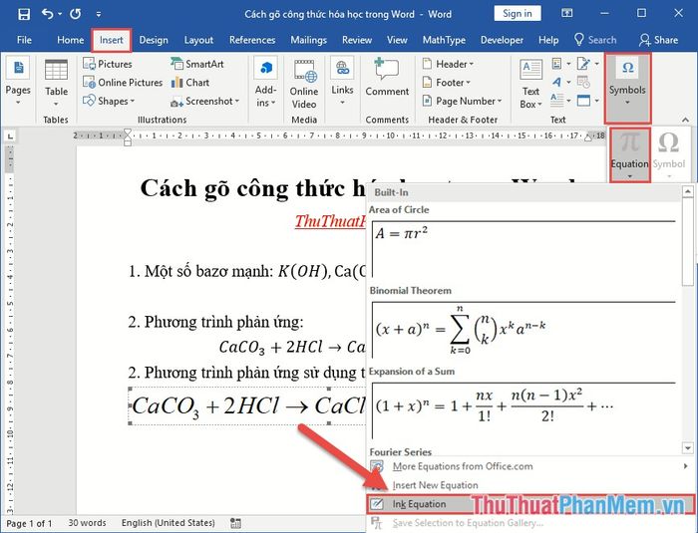Screen dimensions: 698x533
Task: Click the Online Video button
Action: (x=304, y=85)
